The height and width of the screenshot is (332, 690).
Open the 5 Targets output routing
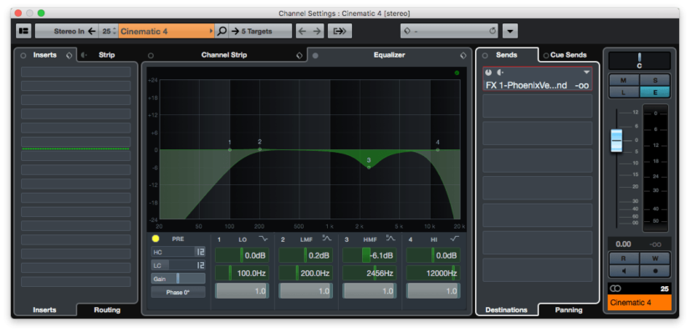coord(260,31)
